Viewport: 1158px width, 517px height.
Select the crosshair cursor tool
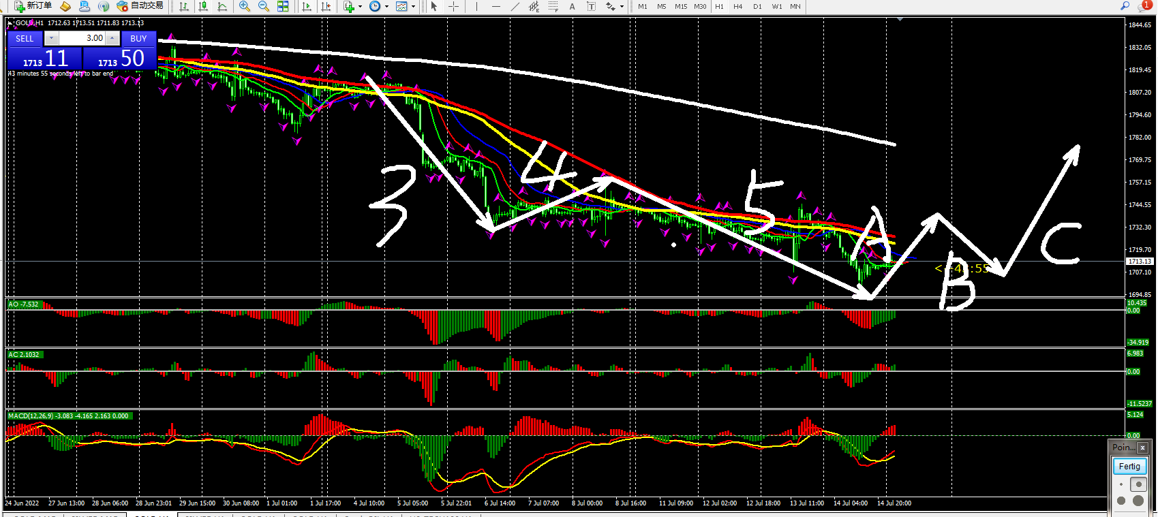tap(453, 6)
